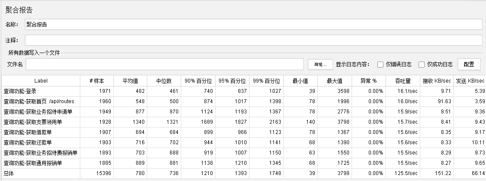
Task: Enable the 仅错误日志 checkbox
Action: click(380, 65)
